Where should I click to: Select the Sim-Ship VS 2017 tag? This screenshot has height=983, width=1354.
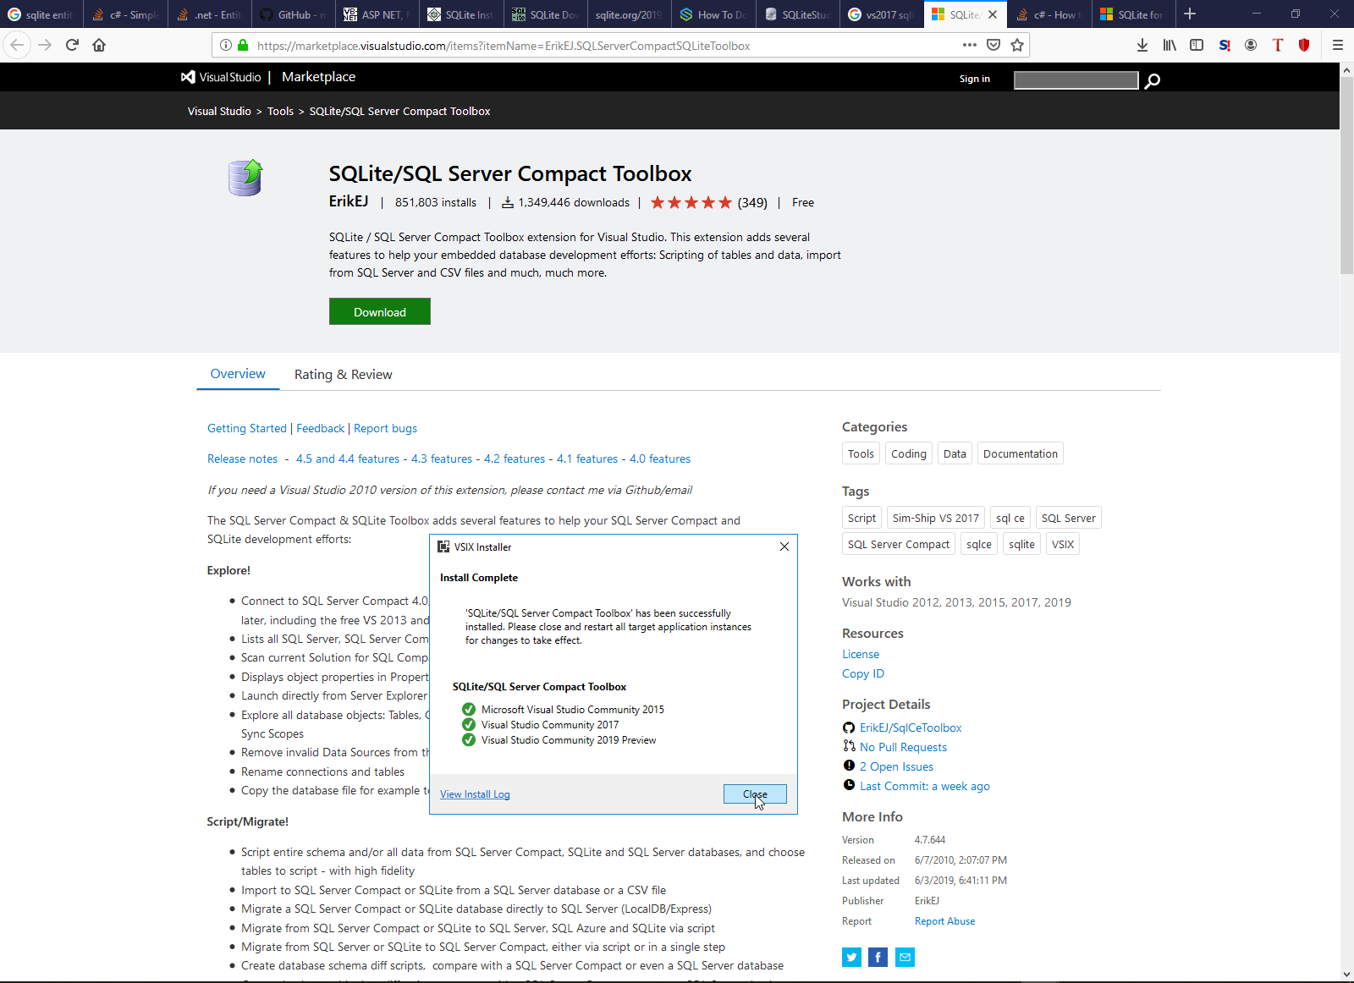tap(936, 518)
